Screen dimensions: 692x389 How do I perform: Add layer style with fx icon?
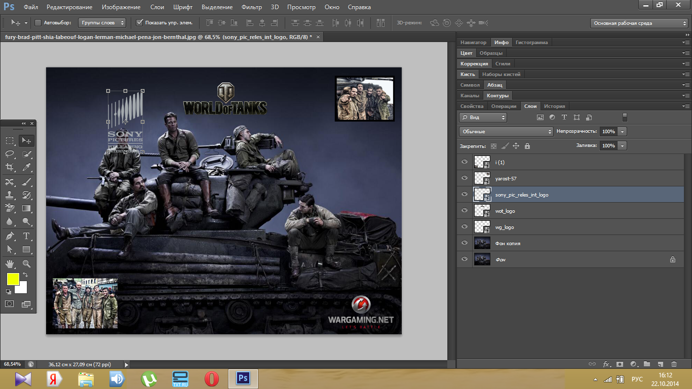click(x=606, y=364)
